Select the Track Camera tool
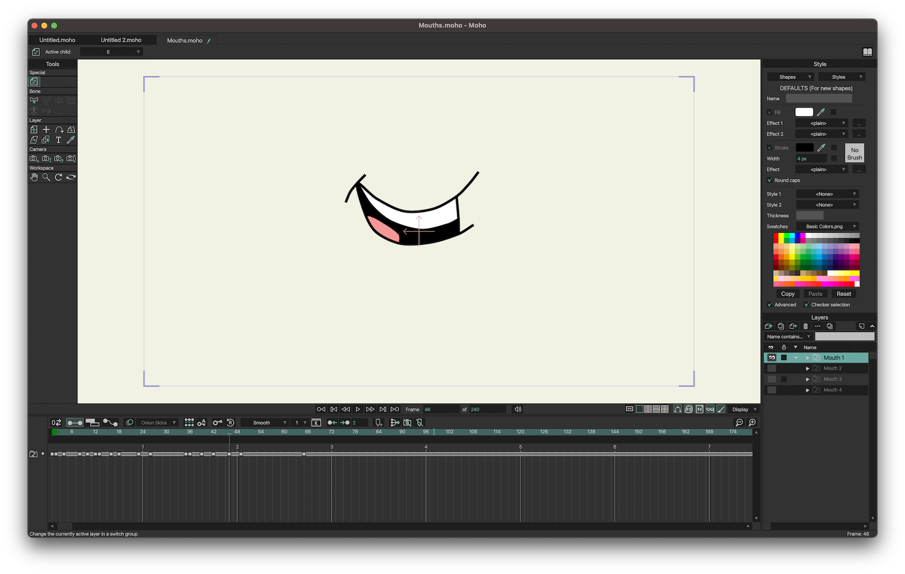 tap(34, 158)
